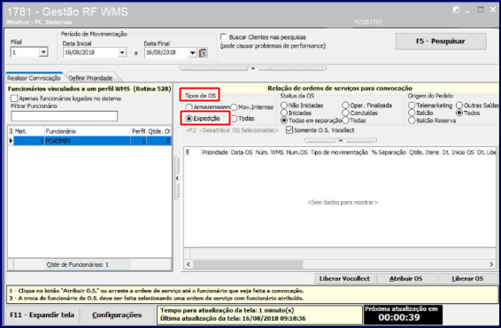Open the Configurações button
Screen dimensions: 501x328
click(x=117, y=315)
